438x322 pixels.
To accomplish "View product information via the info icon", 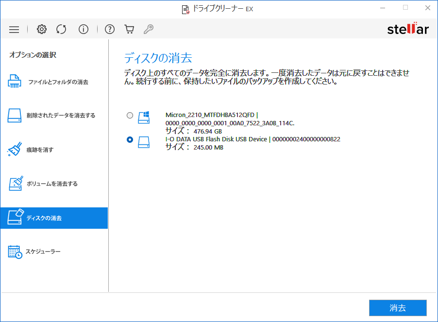I will pyautogui.click(x=83, y=29).
